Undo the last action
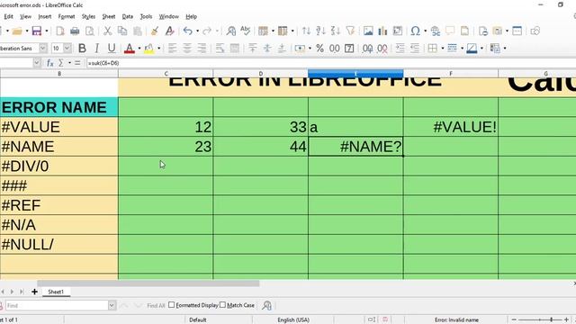 pyautogui.click(x=188, y=31)
